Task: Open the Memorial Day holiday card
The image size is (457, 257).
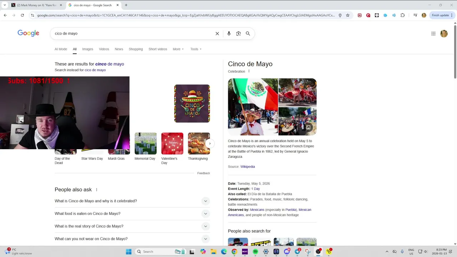Action: click(x=145, y=146)
